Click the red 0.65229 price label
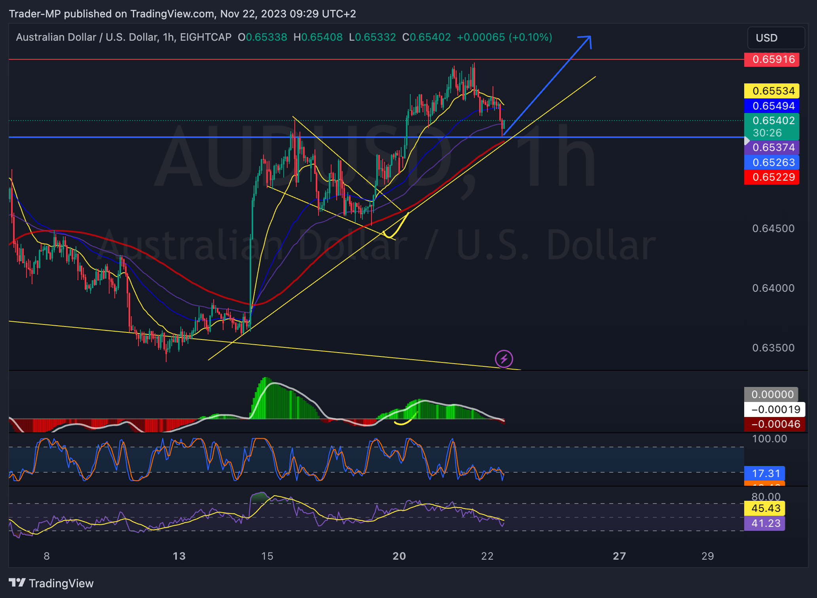Screen dimensions: 817x598 click(772, 177)
